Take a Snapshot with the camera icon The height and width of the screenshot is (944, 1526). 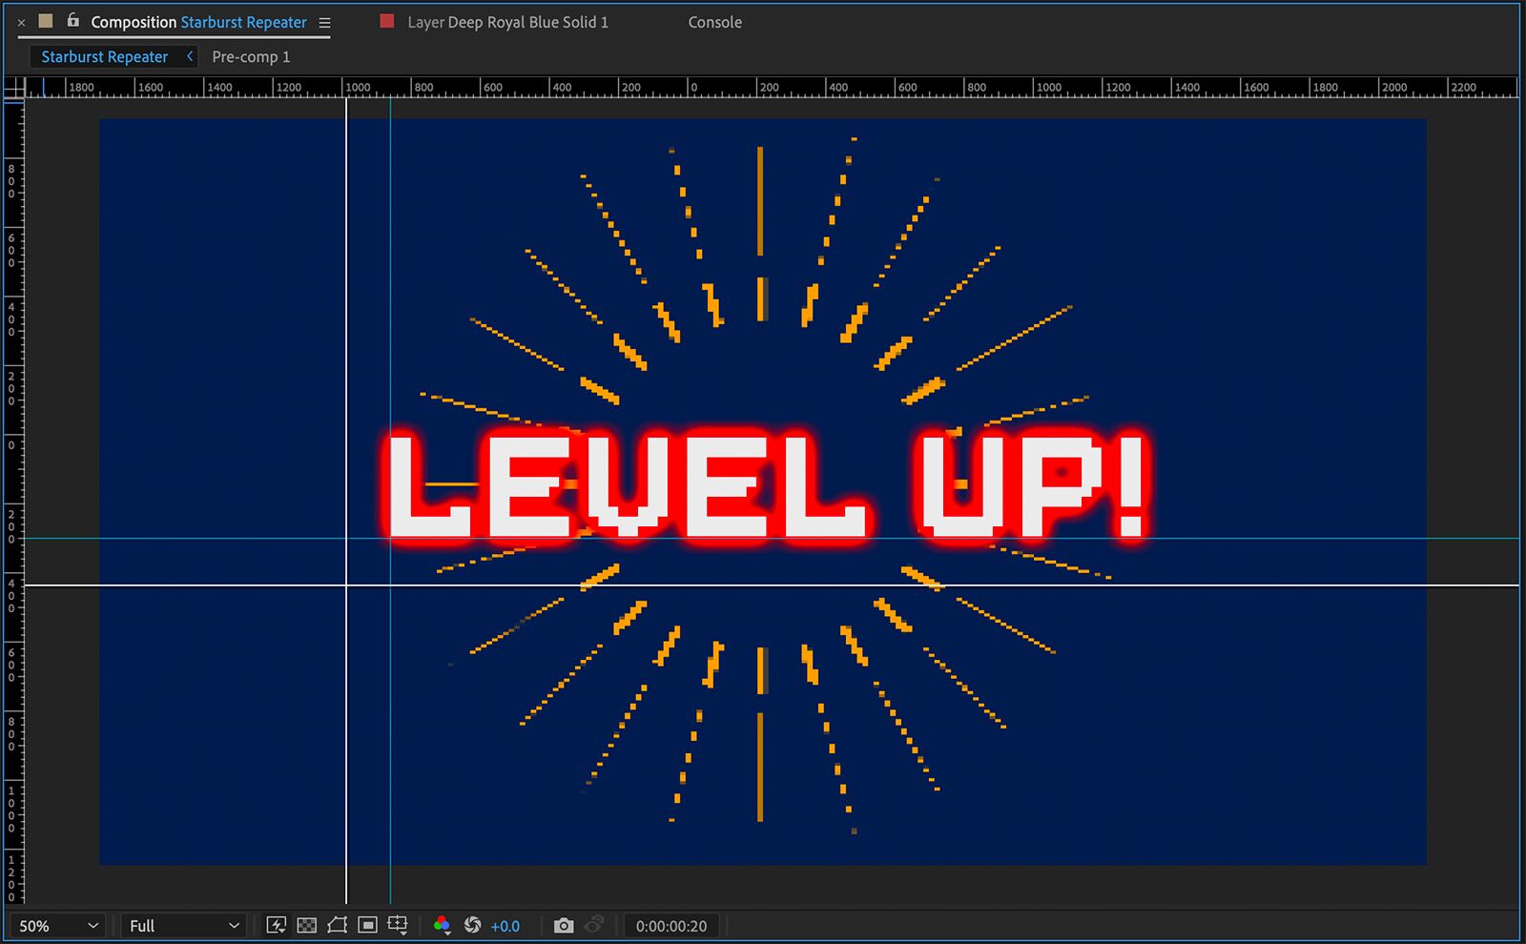565,925
